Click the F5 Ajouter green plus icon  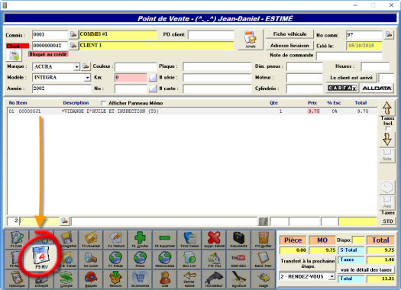140,240
